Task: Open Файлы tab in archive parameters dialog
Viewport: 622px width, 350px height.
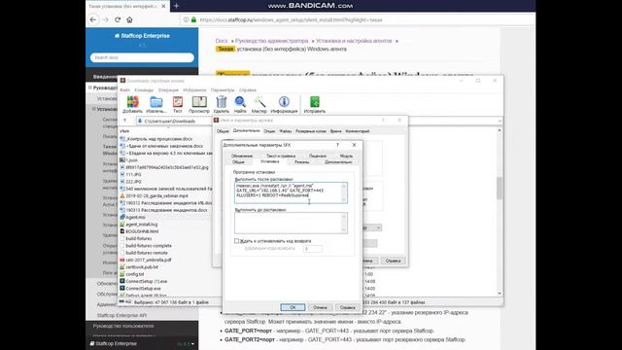Action: [285, 131]
